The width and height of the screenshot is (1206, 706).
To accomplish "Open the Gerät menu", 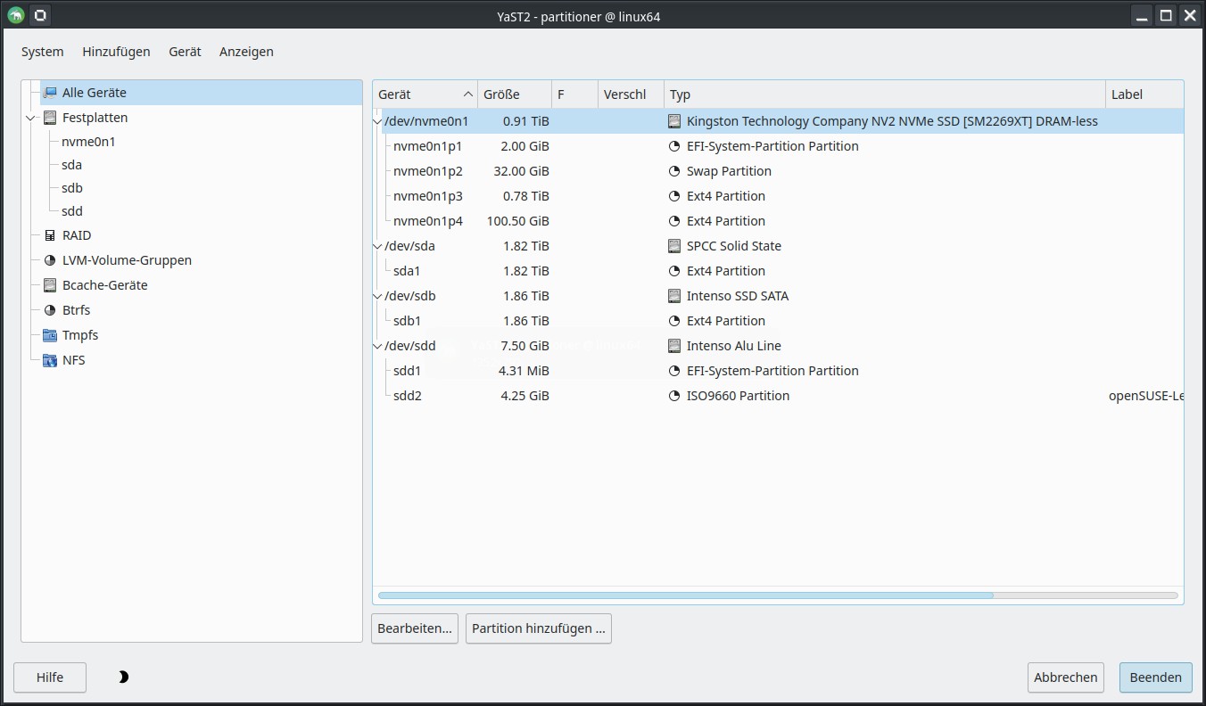I will click(185, 52).
